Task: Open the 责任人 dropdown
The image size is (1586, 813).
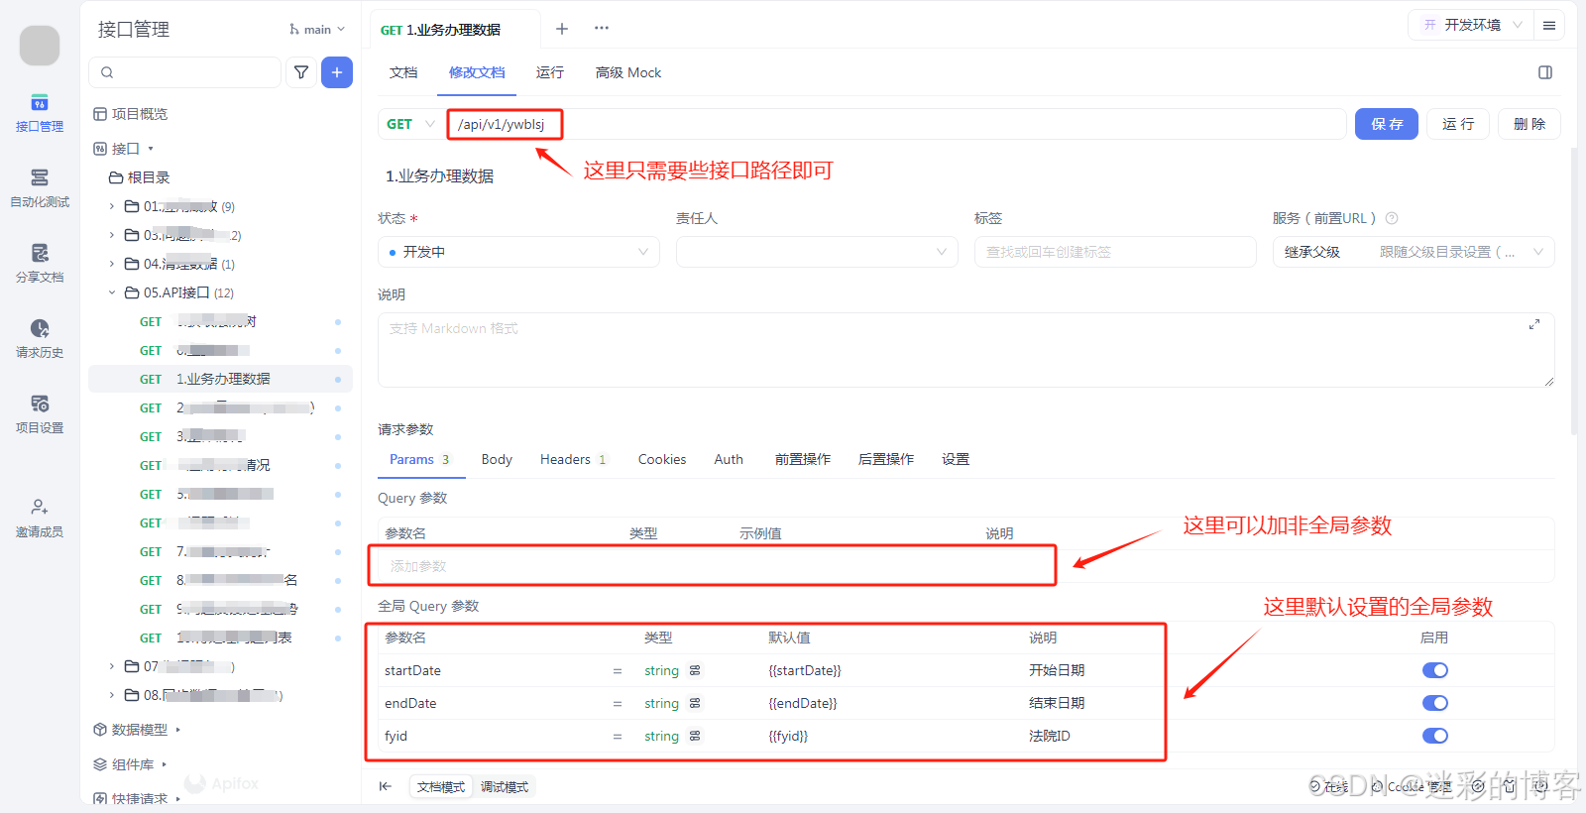Action: click(x=817, y=252)
